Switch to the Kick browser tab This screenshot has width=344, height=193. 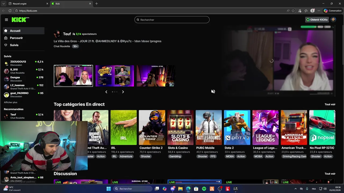point(71,4)
